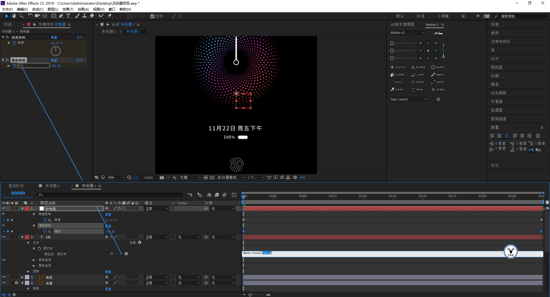Screen dimensions: 550x297
Task: Toggle the 角度 stopwatch in the timeline
Action: pos(45,220)
